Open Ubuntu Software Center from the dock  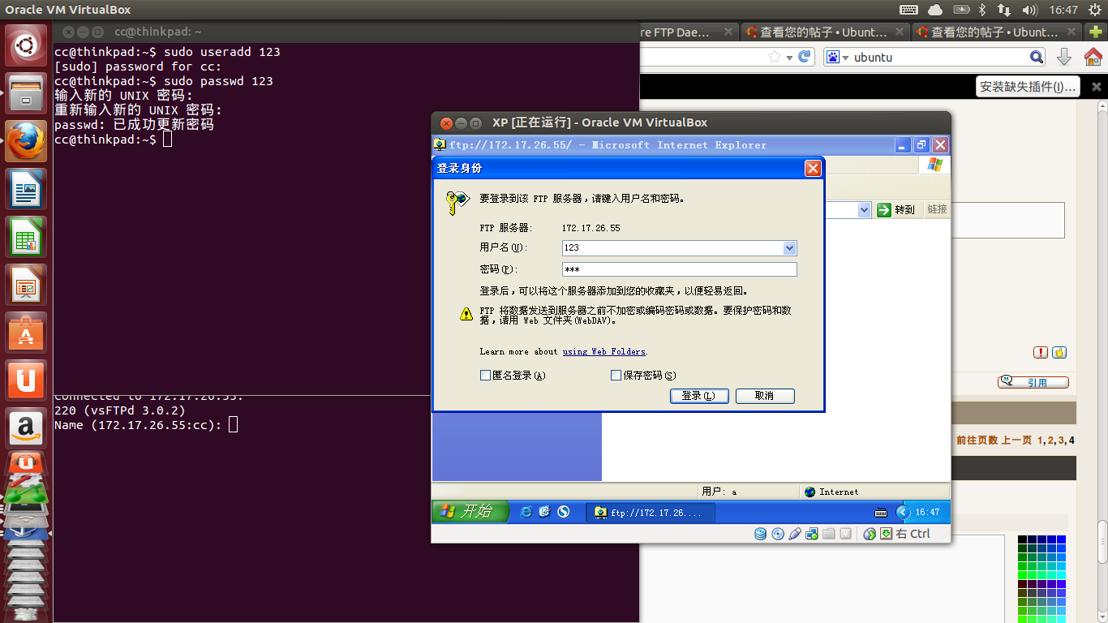pos(26,333)
